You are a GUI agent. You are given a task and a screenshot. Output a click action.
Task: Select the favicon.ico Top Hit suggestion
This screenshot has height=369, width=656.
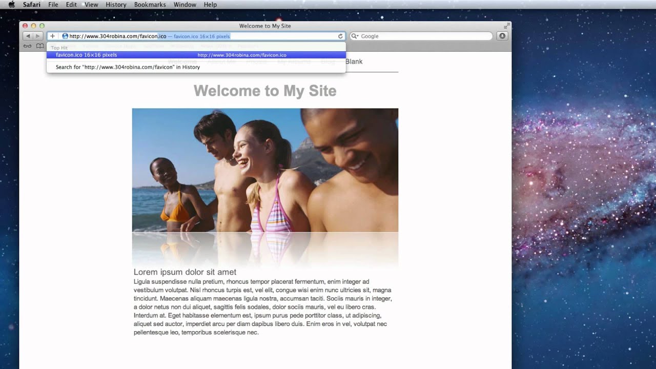[196, 55]
